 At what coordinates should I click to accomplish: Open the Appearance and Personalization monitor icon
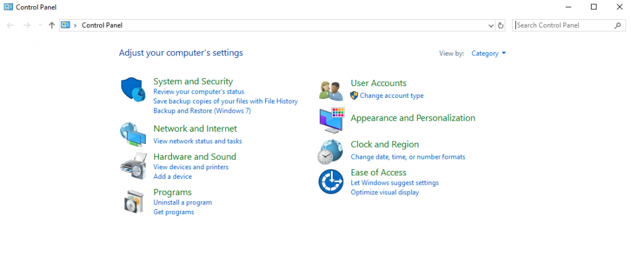tap(332, 120)
